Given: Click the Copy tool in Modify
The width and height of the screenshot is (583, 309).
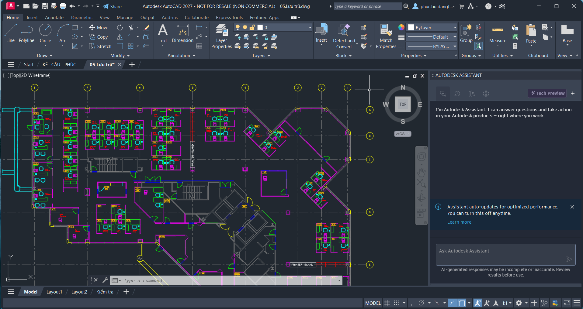Looking at the screenshot, I should (99, 37).
